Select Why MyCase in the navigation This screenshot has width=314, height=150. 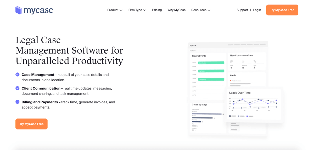[x=176, y=10]
